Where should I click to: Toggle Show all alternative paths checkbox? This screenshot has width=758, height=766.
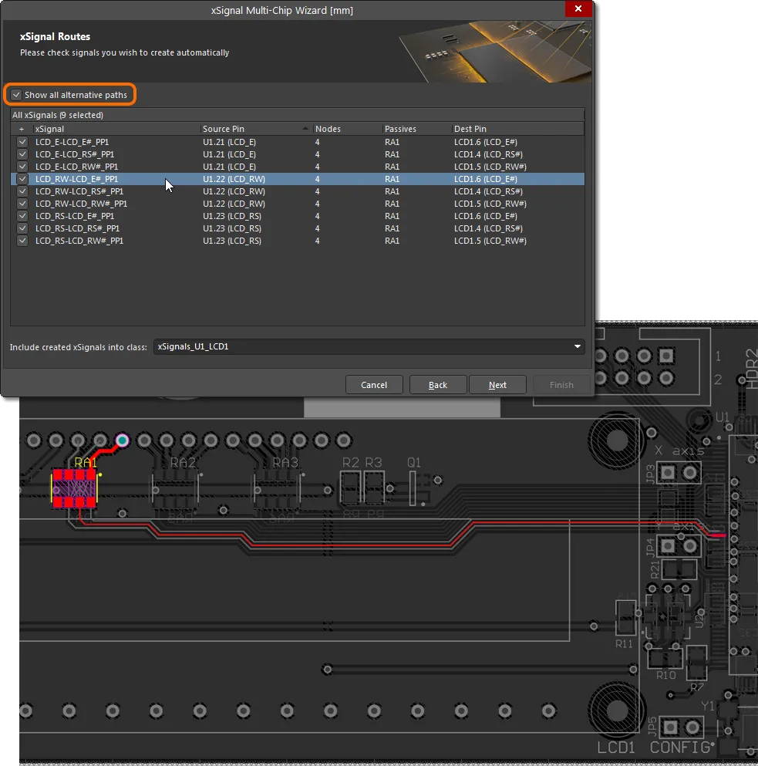17,95
